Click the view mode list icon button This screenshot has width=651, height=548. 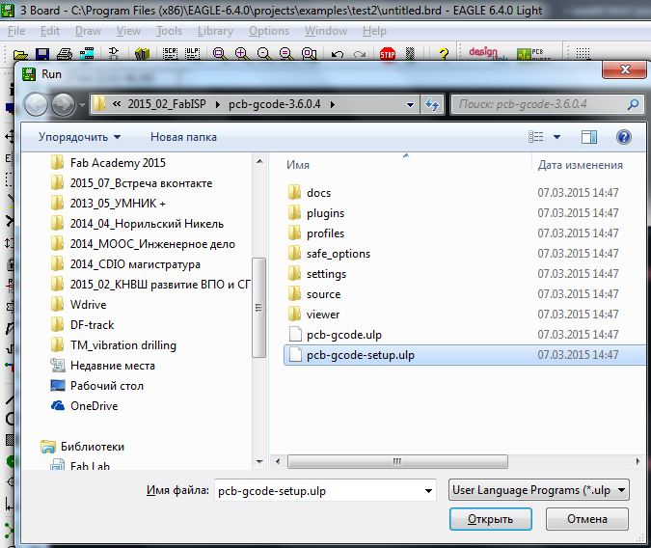(x=535, y=137)
